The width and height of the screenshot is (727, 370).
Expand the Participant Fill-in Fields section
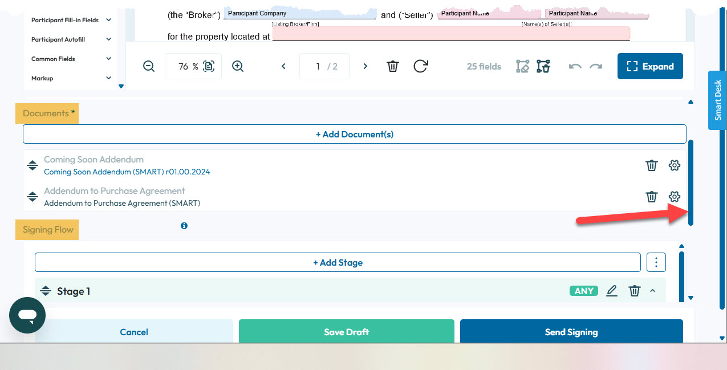108,20
